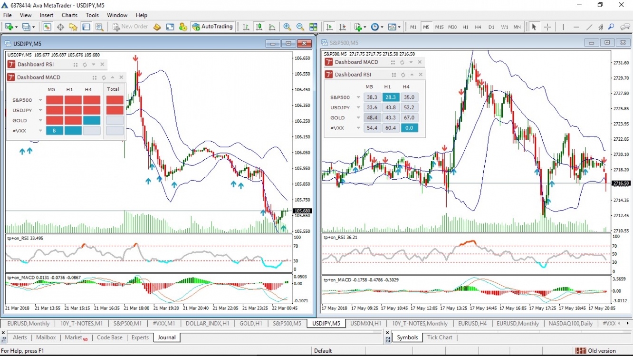Collapse the USDJPY Dashboard MACD panel arrow
Viewport: 633px width, 356px height.
(x=113, y=77)
